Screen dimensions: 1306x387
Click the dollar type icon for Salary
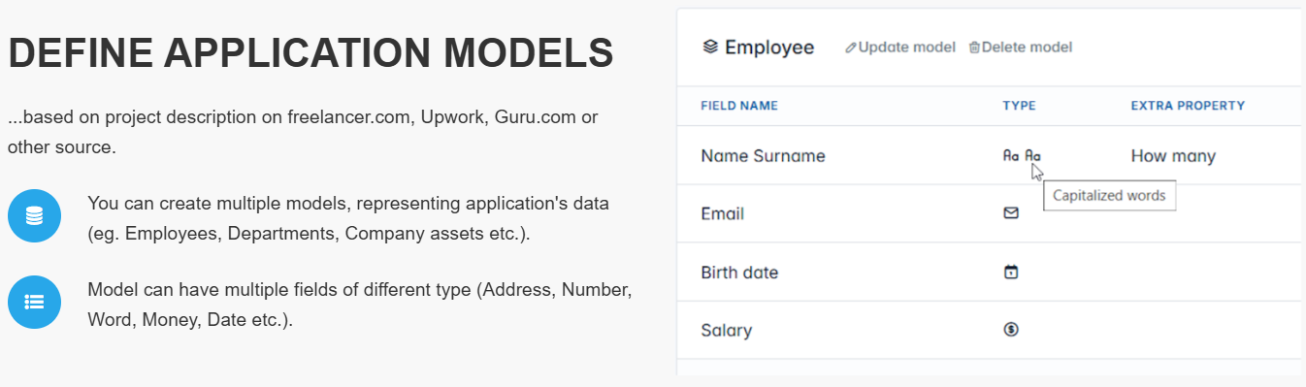click(x=1011, y=330)
